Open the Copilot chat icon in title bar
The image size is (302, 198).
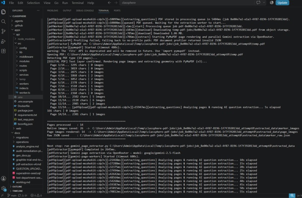pyautogui.click(x=258, y=3)
